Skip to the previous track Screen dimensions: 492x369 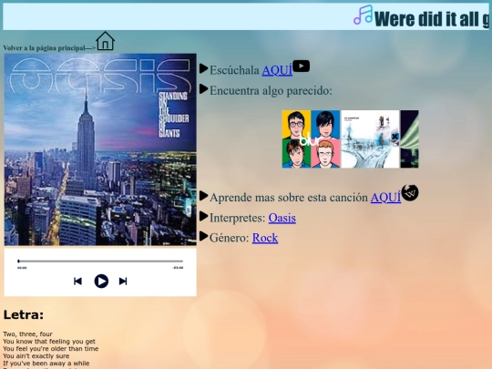(77, 282)
